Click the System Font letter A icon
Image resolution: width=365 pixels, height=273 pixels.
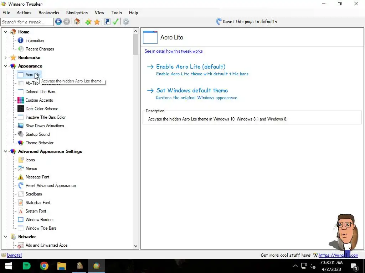[x=20, y=211]
